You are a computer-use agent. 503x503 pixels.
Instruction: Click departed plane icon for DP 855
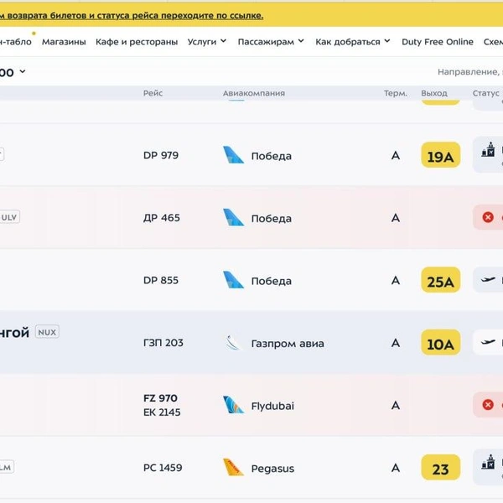pyautogui.click(x=488, y=280)
